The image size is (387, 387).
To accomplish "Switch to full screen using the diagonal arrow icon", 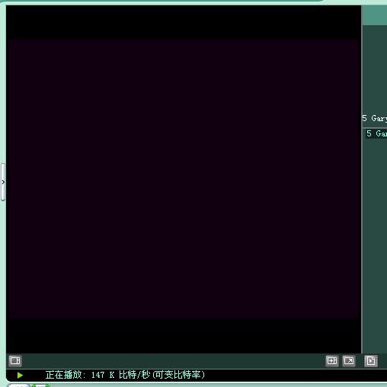I will 349,360.
